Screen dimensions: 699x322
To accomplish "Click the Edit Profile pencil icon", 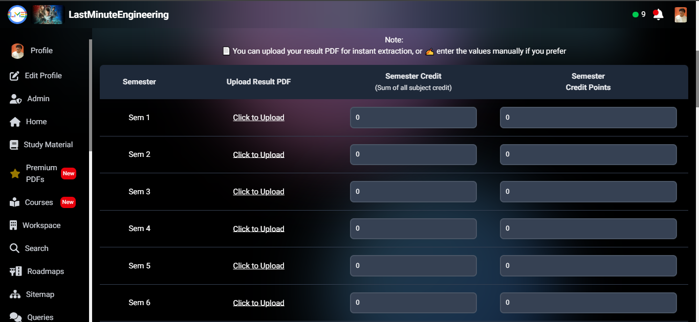I will (x=15, y=76).
